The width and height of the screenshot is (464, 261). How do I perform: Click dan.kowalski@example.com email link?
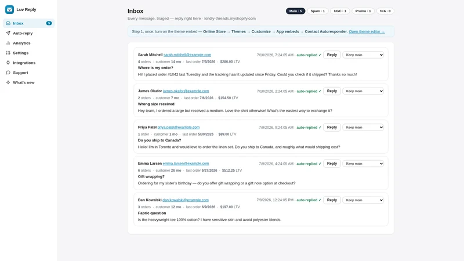(x=186, y=200)
